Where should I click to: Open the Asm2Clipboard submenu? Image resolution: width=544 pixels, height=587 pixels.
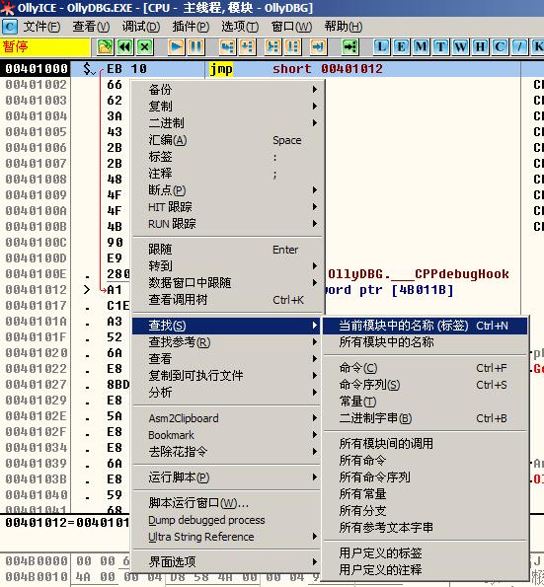226,418
